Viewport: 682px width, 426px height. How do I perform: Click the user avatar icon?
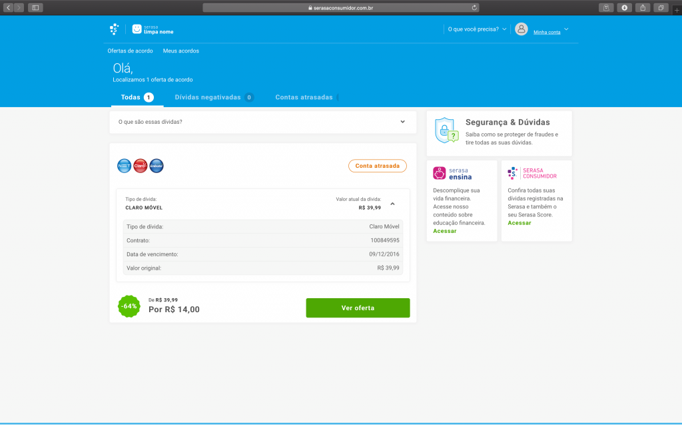[x=521, y=29]
